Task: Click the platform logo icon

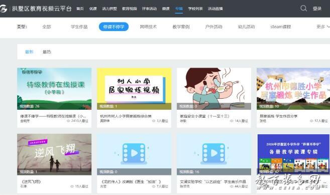Action: pyautogui.click(x=3, y=9)
